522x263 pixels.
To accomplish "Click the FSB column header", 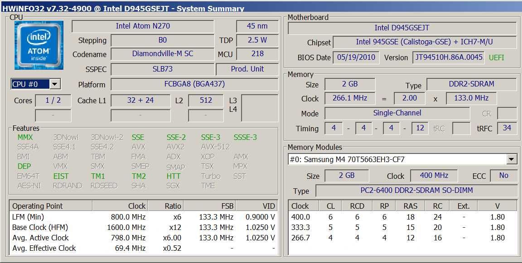I will click(x=209, y=206).
